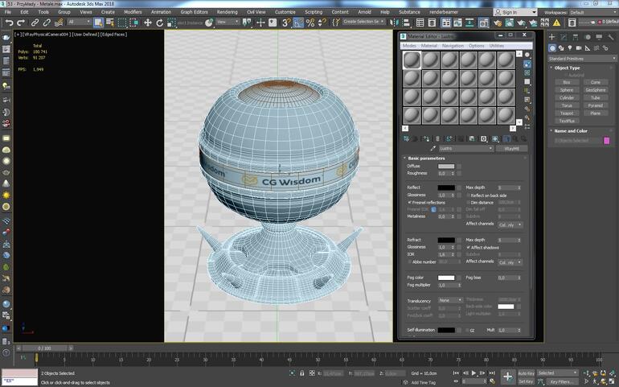Open the Modifiers menu
Viewport: 619px width, 387px height.
[x=133, y=12]
